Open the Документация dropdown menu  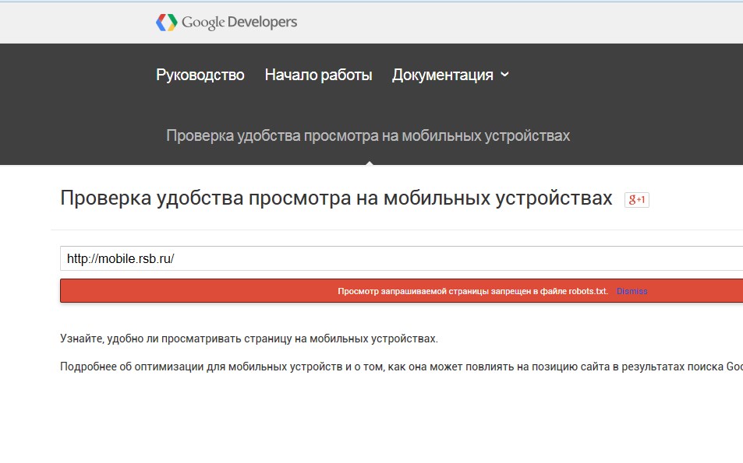coord(443,75)
